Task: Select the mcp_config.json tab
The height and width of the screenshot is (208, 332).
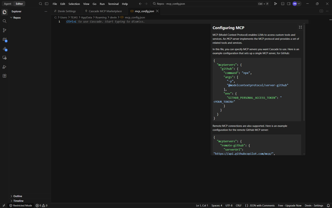Action: click(144, 11)
